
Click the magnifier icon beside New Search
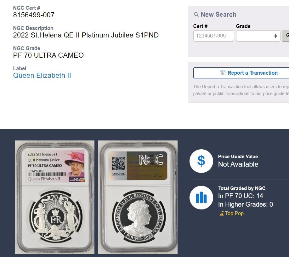tap(196, 14)
